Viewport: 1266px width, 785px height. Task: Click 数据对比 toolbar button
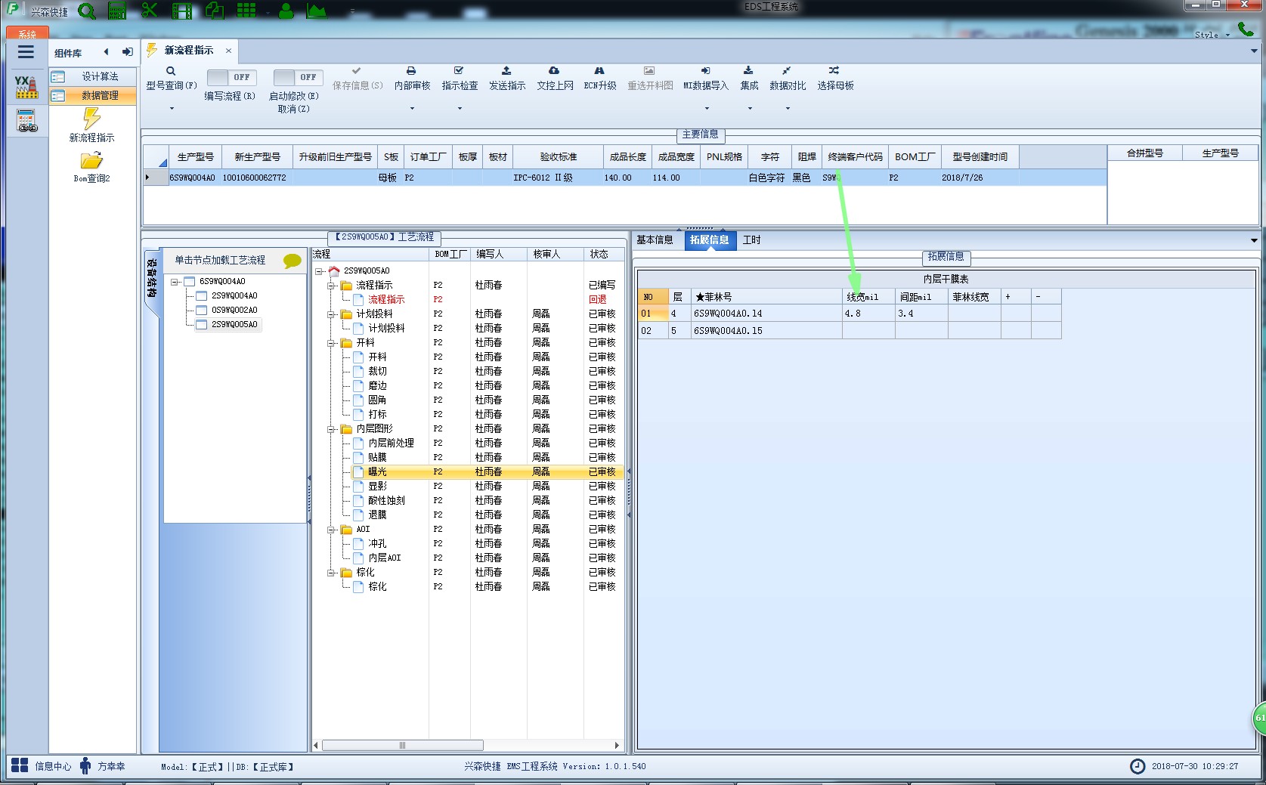pos(788,78)
